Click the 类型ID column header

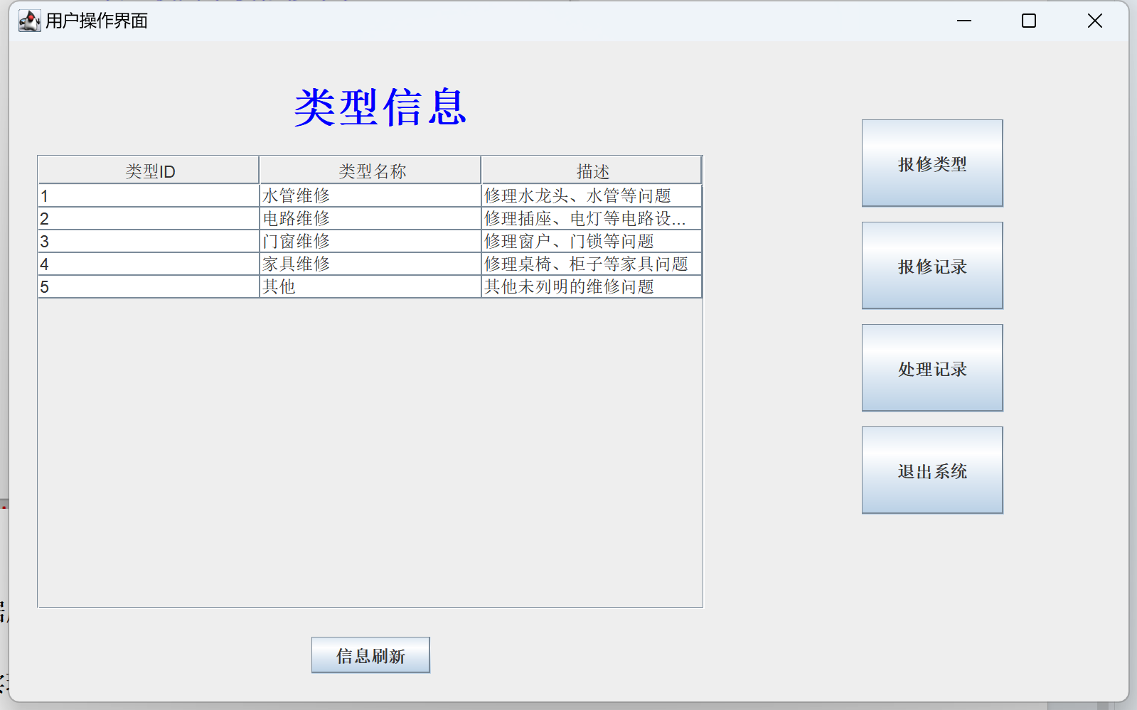pos(149,171)
